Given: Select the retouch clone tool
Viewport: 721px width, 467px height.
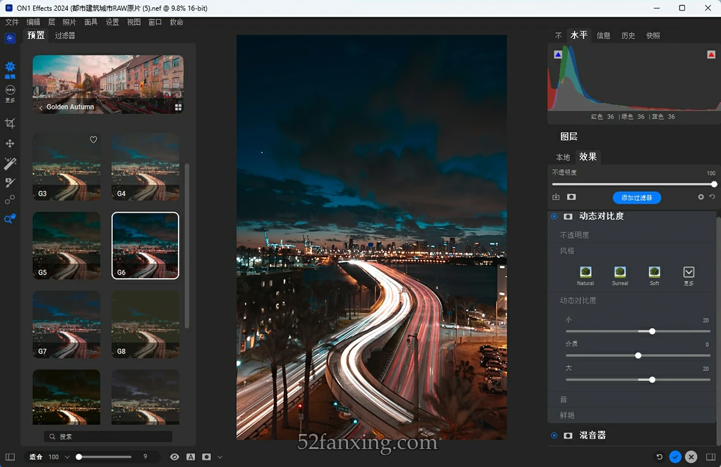Looking at the screenshot, I should coord(10,200).
